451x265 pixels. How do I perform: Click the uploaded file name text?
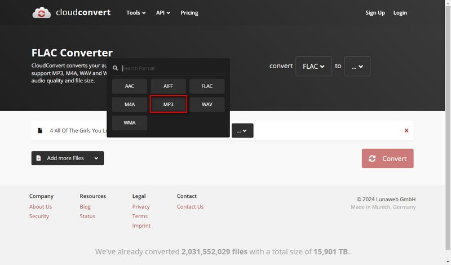pyautogui.click(x=78, y=131)
